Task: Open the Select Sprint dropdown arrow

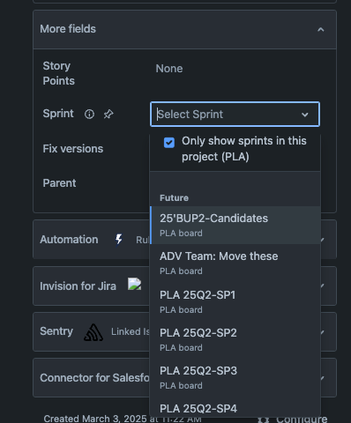Action: coord(305,115)
